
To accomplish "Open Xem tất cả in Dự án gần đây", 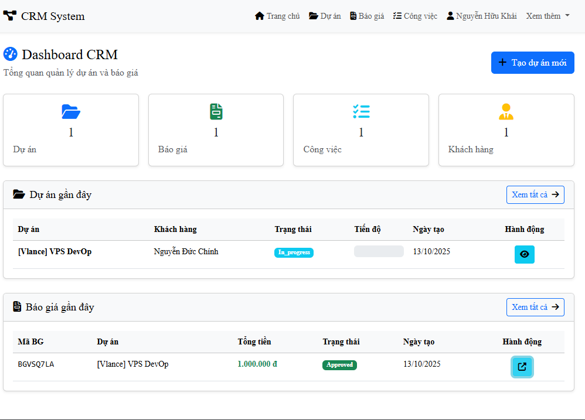I will (535, 194).
